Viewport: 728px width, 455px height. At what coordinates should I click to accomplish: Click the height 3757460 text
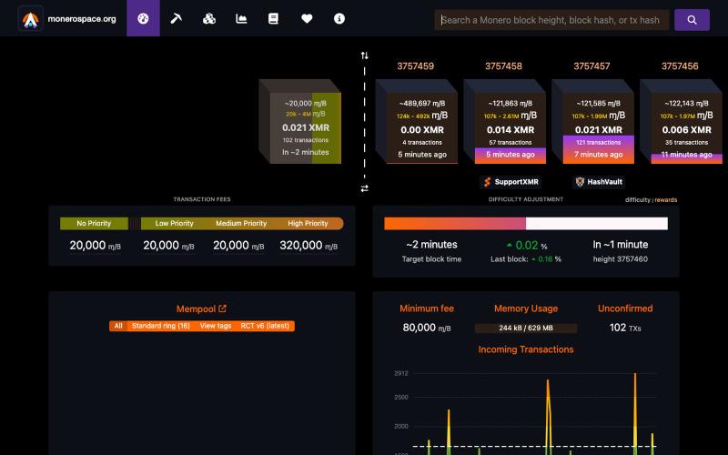pyautogui.click(x=621, y=259)
